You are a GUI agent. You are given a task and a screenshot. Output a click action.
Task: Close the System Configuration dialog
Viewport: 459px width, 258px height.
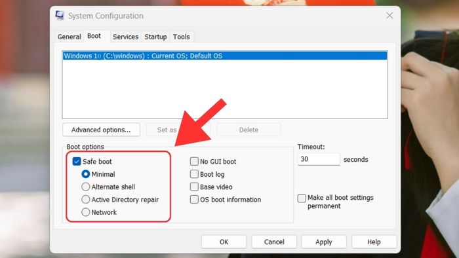[389, 16]
